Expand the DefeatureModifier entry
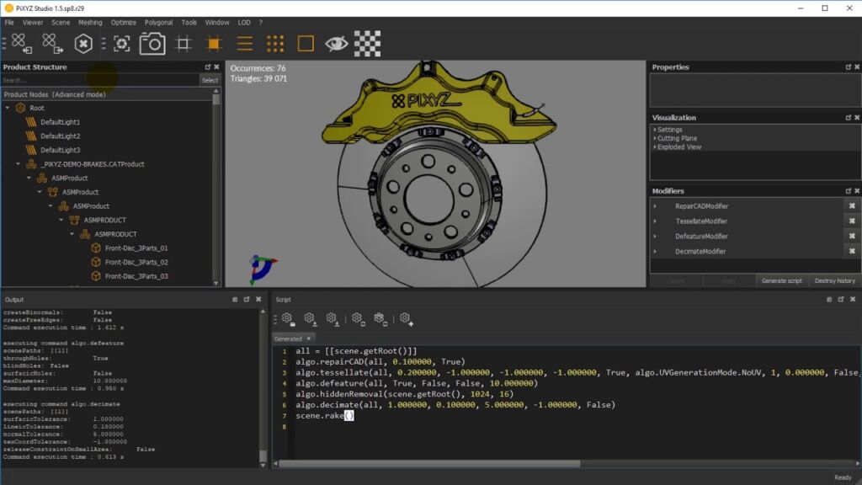 pos(655,237)
